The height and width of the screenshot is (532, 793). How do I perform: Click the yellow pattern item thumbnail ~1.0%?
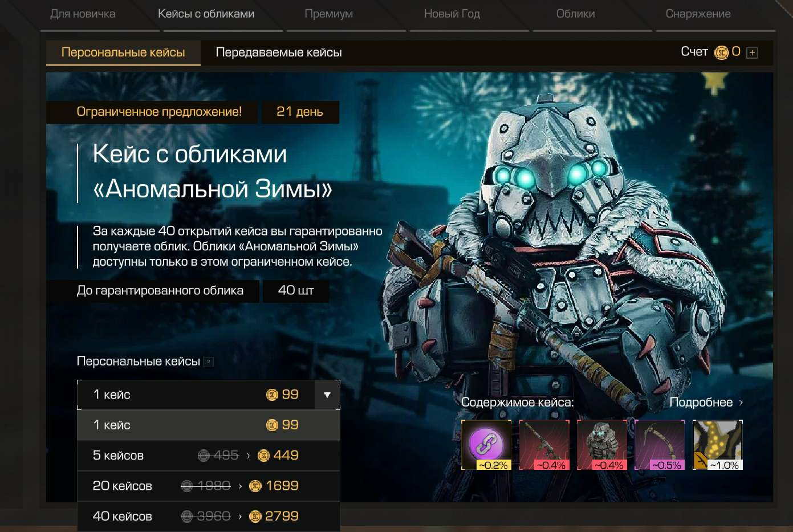(718, 445)
